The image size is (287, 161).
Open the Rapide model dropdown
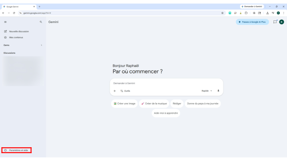click(207, 91)
